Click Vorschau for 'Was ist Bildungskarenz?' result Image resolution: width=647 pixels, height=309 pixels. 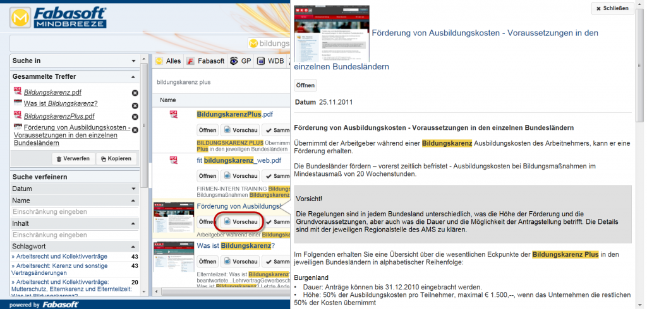[x=240, y=262]
